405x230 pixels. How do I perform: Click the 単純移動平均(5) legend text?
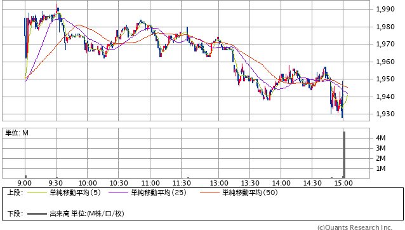coord(75,193)
